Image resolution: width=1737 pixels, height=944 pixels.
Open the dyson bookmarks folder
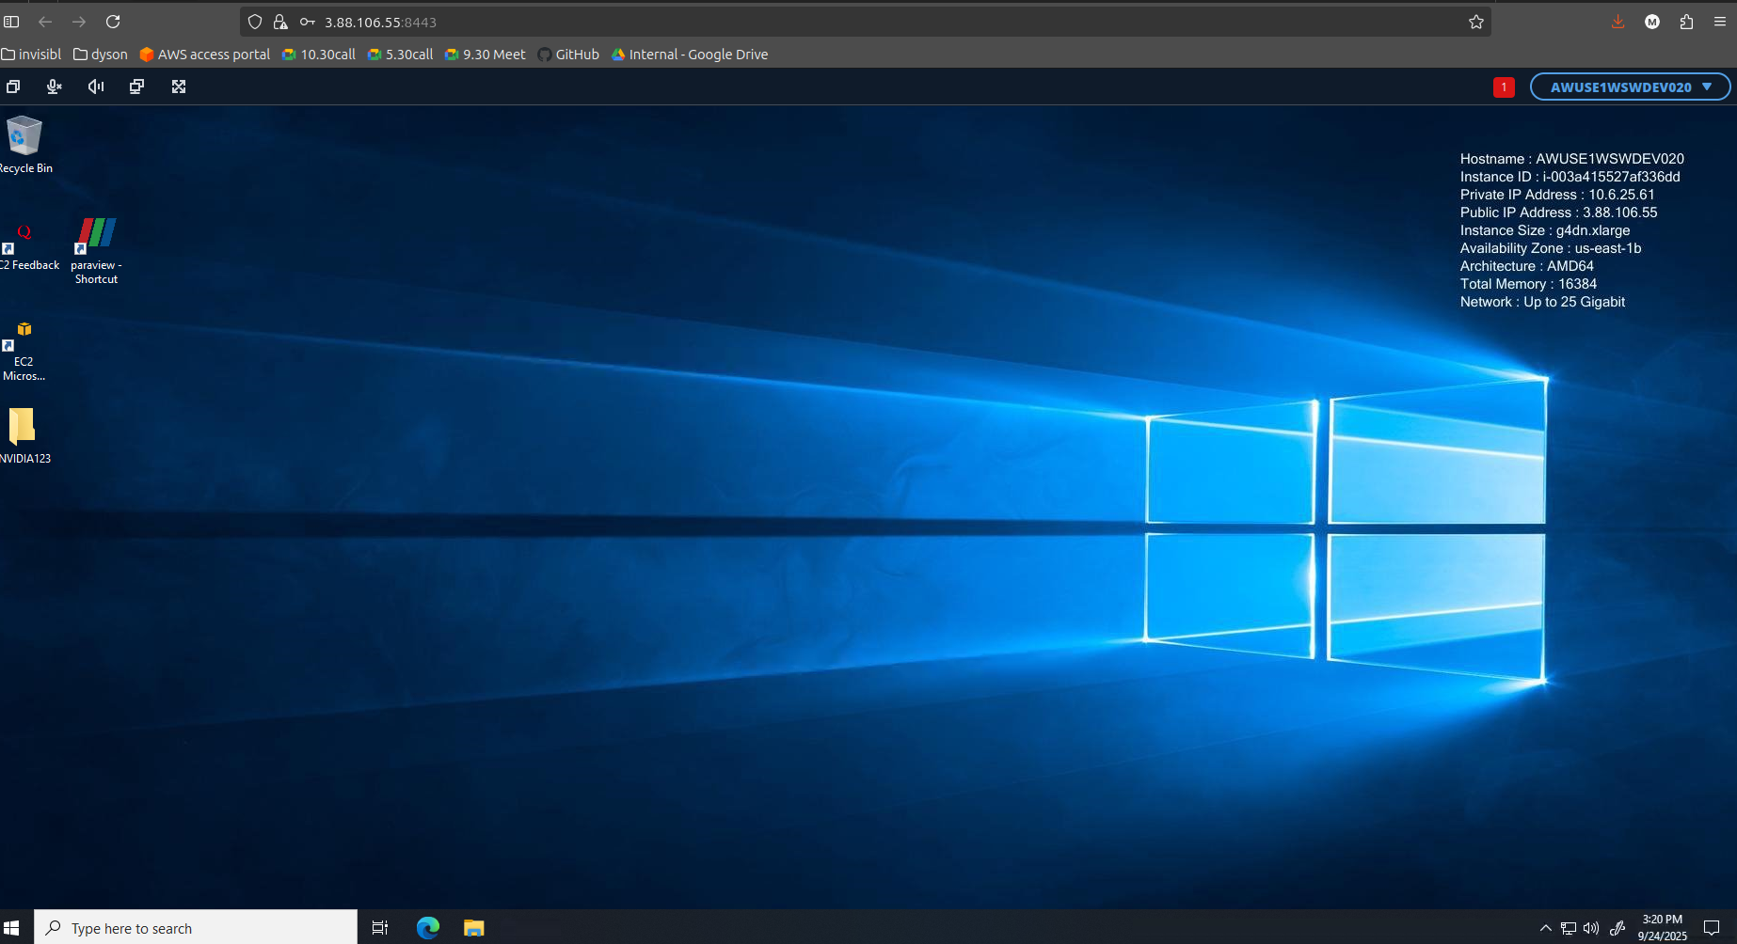click(101, 55)
